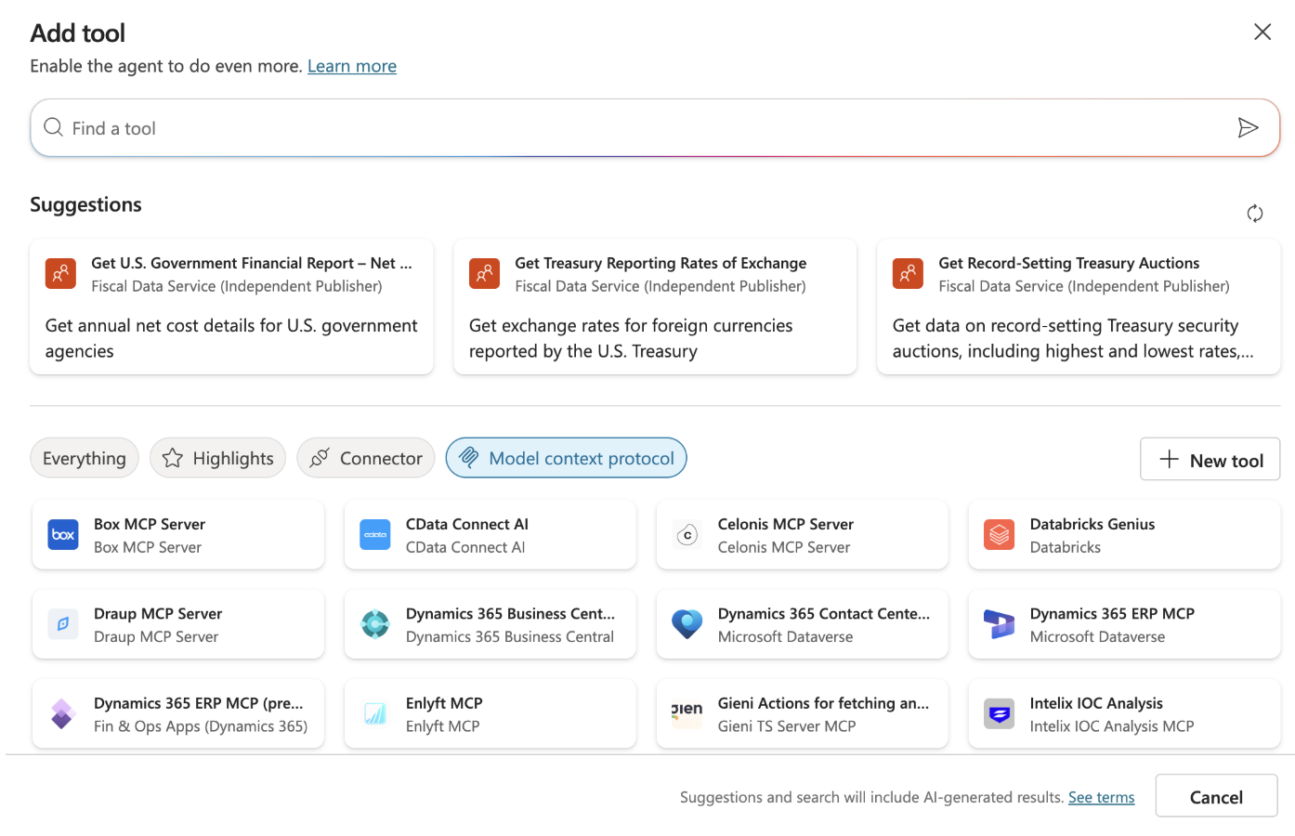Select Gieni TS Server MCP subtitle

coord(787,726)
